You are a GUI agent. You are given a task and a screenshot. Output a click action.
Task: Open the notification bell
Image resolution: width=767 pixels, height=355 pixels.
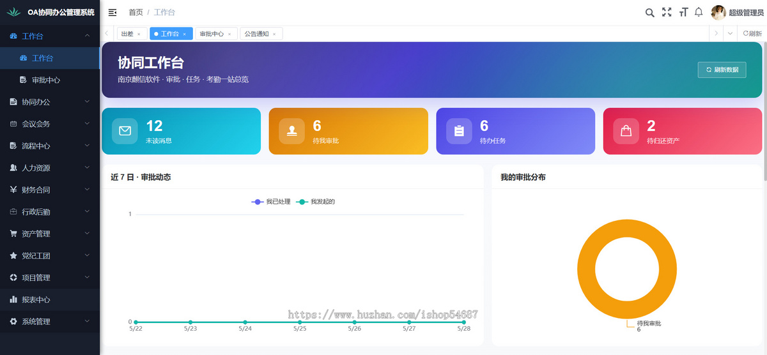click(699, 12)
